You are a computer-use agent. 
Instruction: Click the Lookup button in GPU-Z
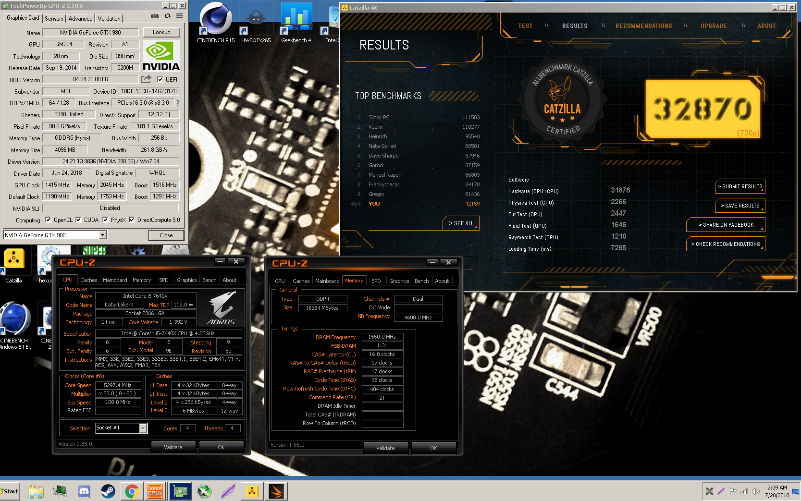tap(161, 32)
